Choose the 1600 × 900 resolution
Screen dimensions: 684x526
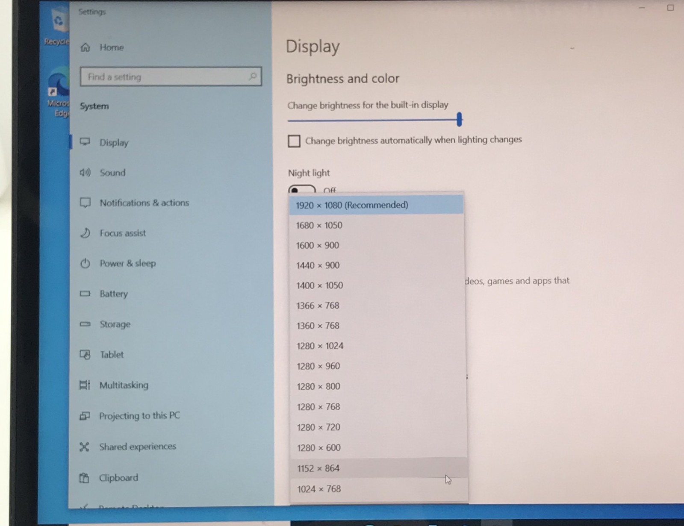(x=376, y=245)
